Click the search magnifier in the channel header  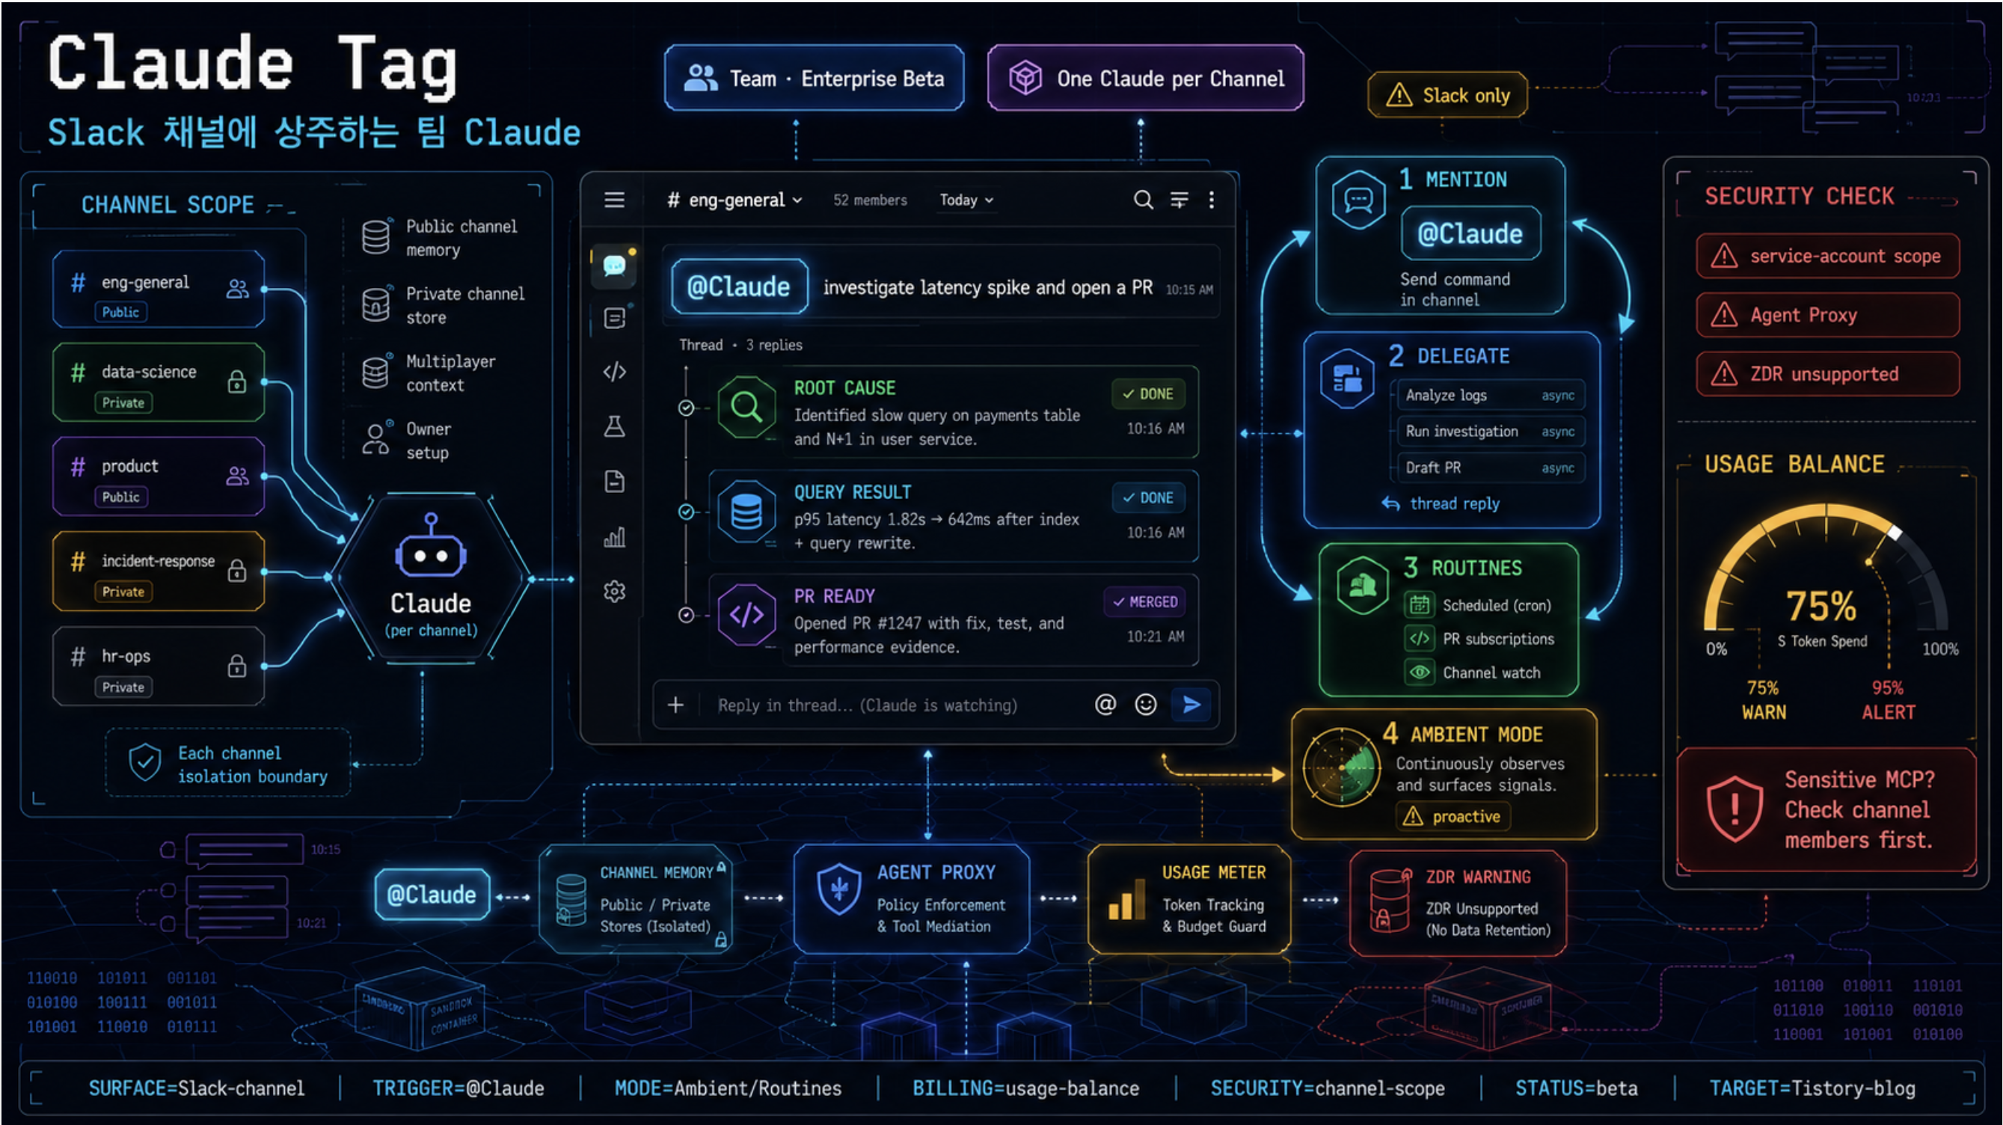(1142, 200)
